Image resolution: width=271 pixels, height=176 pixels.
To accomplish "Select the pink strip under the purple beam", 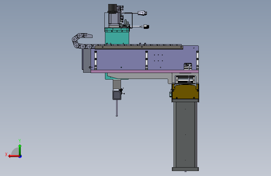I will [x=144, y=71].
